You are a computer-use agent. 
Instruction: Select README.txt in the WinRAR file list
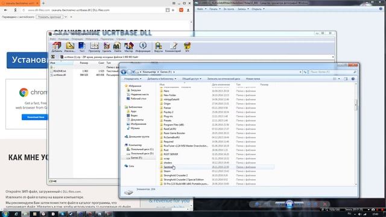tap(60, 71)
